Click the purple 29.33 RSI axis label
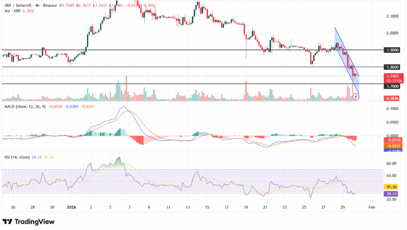The width and height of the screenshot is (407, 230). 391,194
